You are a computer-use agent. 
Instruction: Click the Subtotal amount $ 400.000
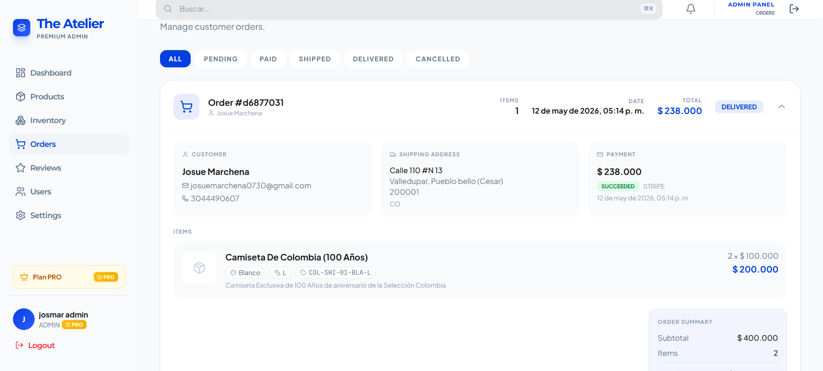(757, 338)
